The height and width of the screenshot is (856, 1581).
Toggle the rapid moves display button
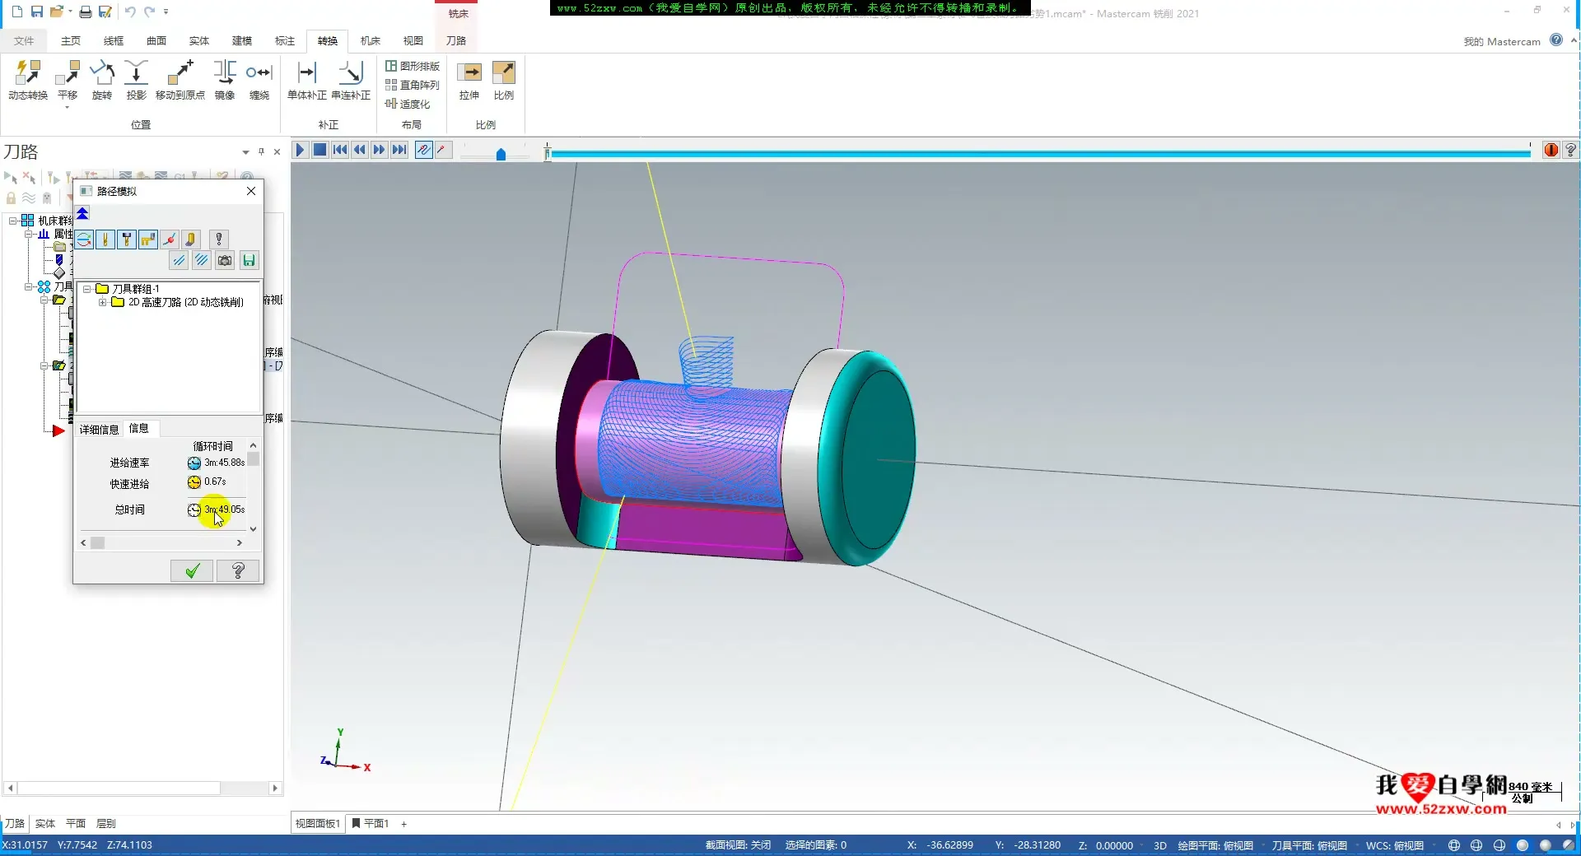pos(148,240)
